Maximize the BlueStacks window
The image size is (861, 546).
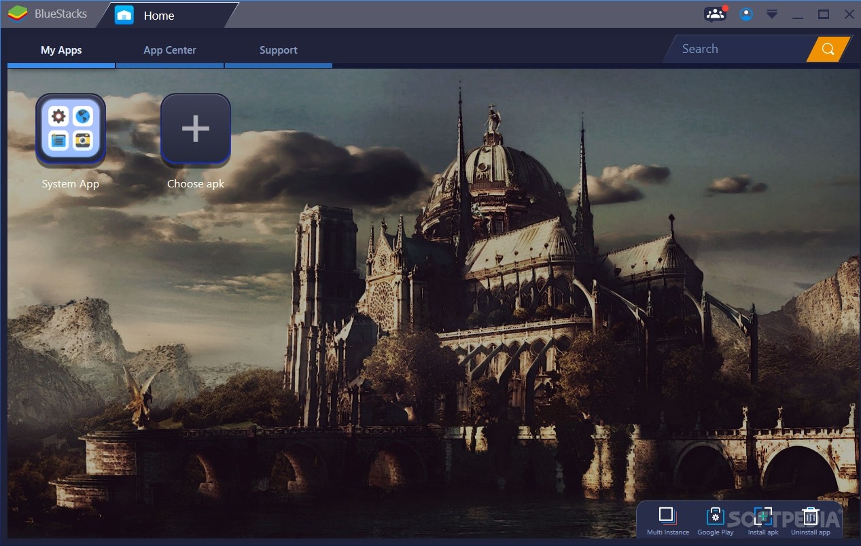[824, 14]
